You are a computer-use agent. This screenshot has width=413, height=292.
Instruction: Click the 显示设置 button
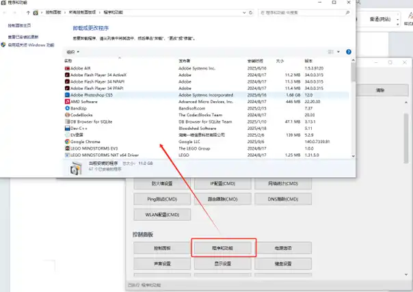(x=222, y=263)
